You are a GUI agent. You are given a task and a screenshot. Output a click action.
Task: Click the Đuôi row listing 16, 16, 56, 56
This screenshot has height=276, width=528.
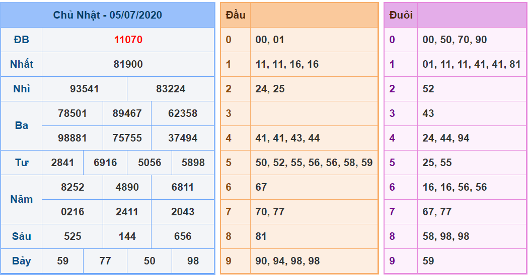click(455, 187)
